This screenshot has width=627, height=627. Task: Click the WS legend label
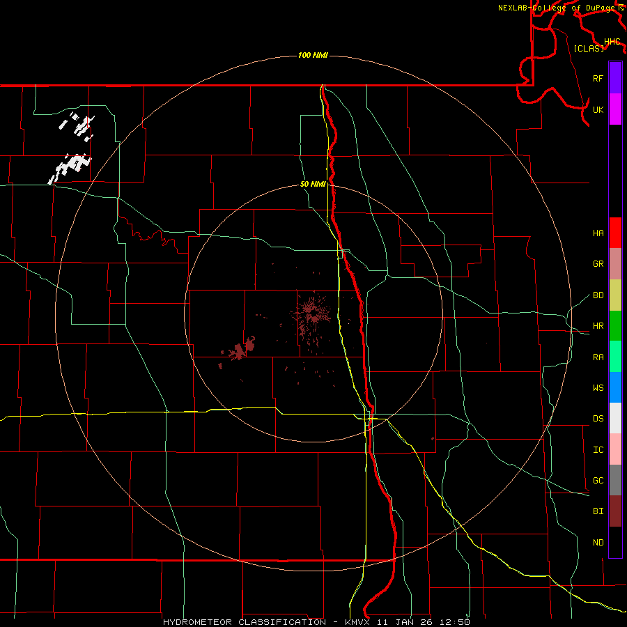tap(598, 388)
